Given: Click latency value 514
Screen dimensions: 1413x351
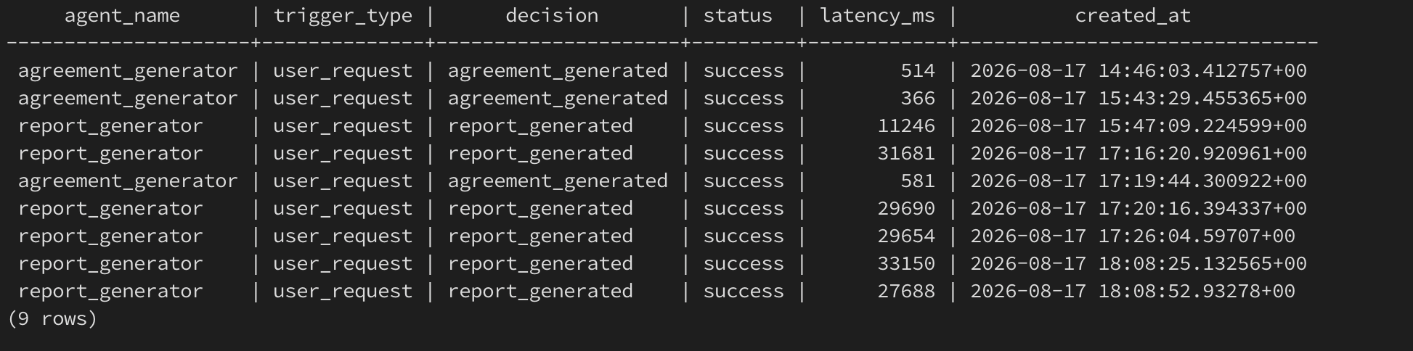Looking at the screenshot, I should click(x=918, y=71).
